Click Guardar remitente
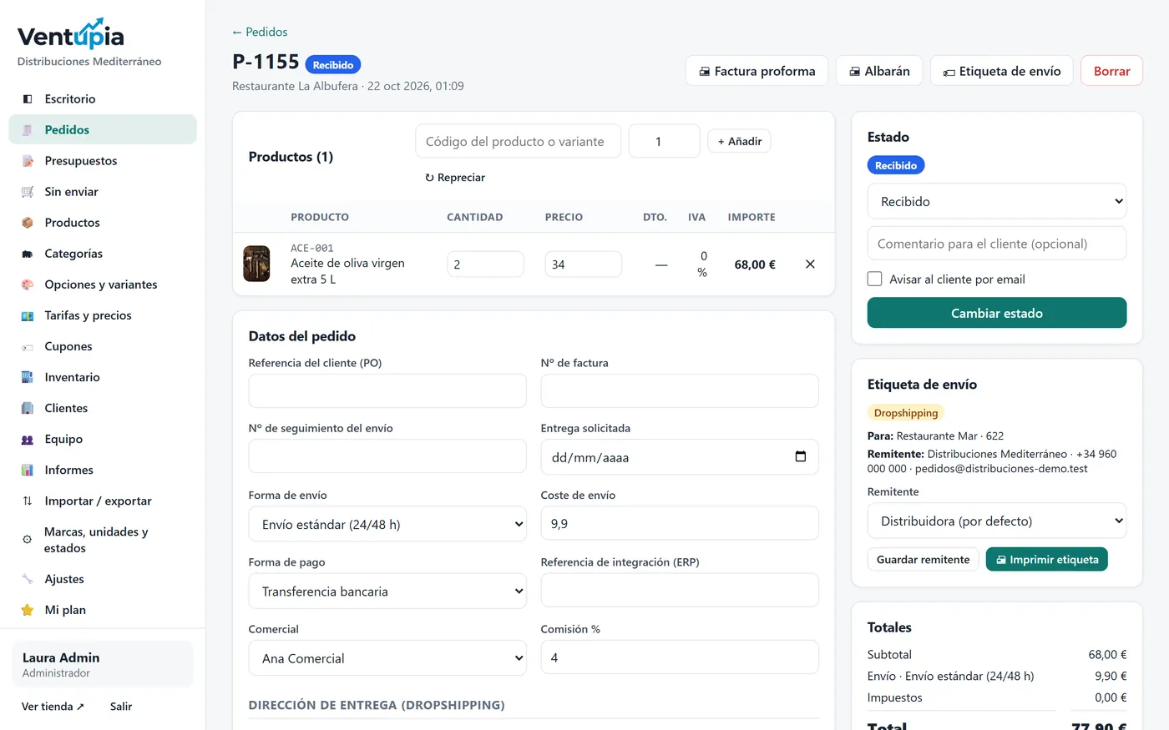 coord(923,559)
